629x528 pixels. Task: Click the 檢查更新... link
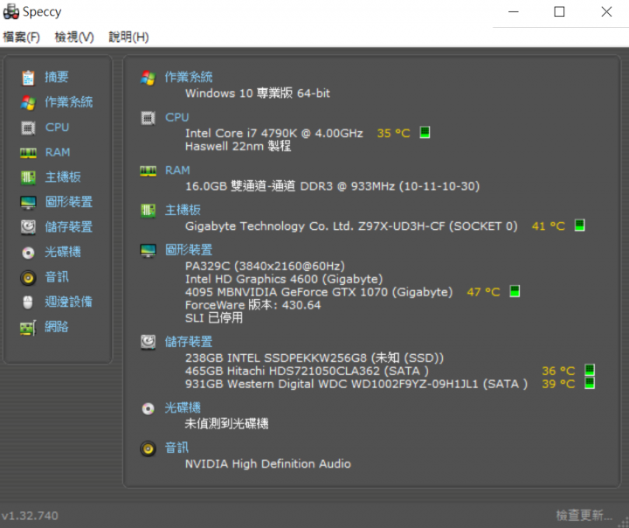pos(584,515)
